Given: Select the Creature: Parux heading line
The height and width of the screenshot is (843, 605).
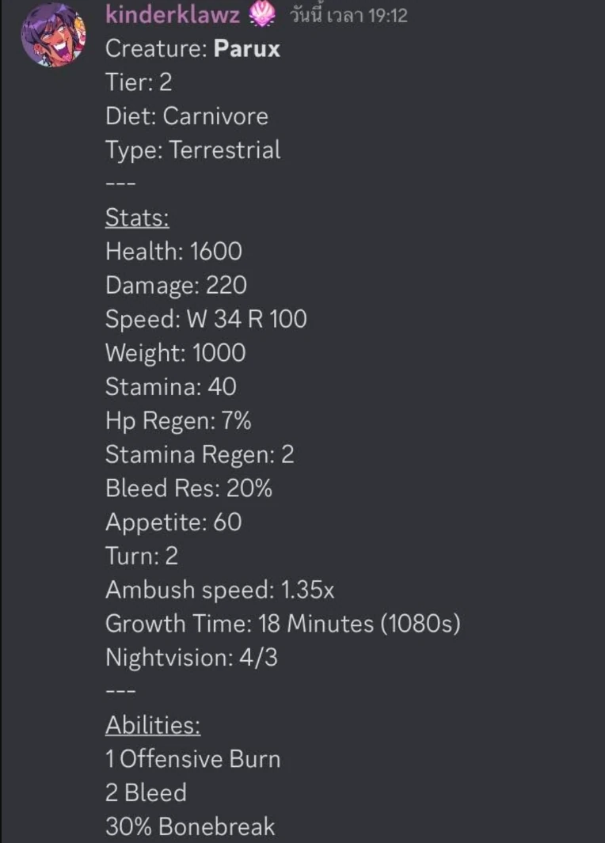Looking at the screenshot, I should pyautogui.click(x=192, y=48).
